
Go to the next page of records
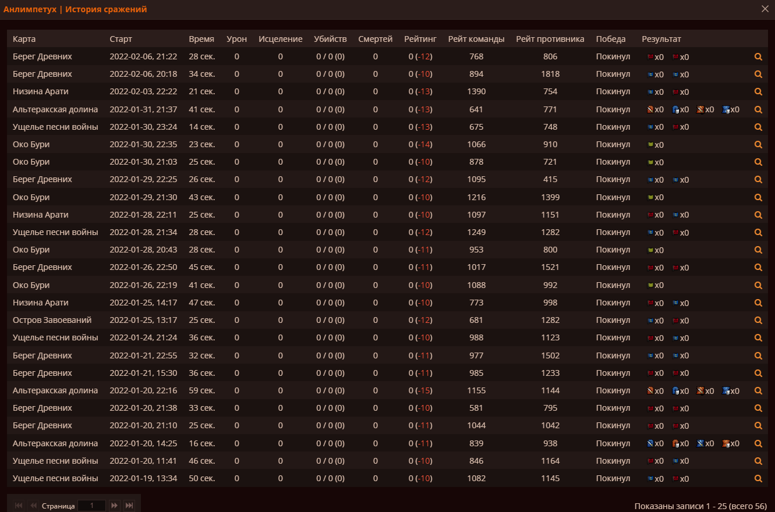click(115, 506)
